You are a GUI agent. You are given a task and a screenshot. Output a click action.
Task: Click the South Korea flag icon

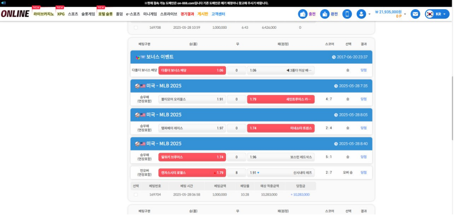coord(429,14)
